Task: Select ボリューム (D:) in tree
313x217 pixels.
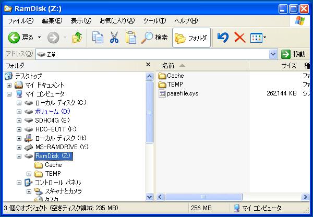Action: point(53,112)
